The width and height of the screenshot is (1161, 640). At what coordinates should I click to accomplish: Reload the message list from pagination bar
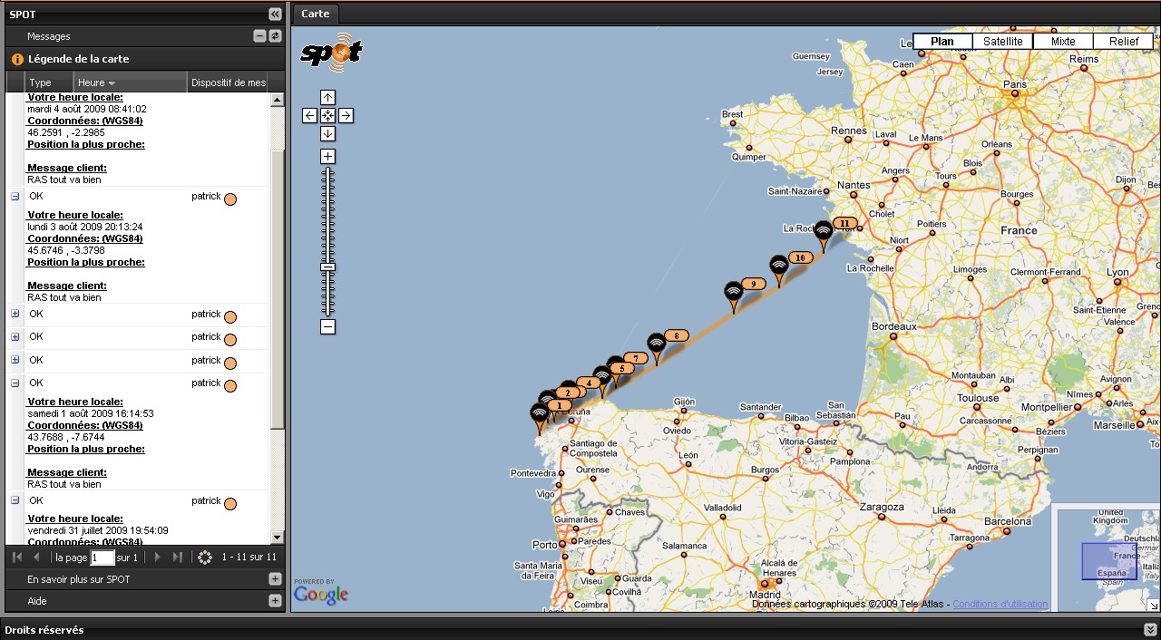click(205, 558)
